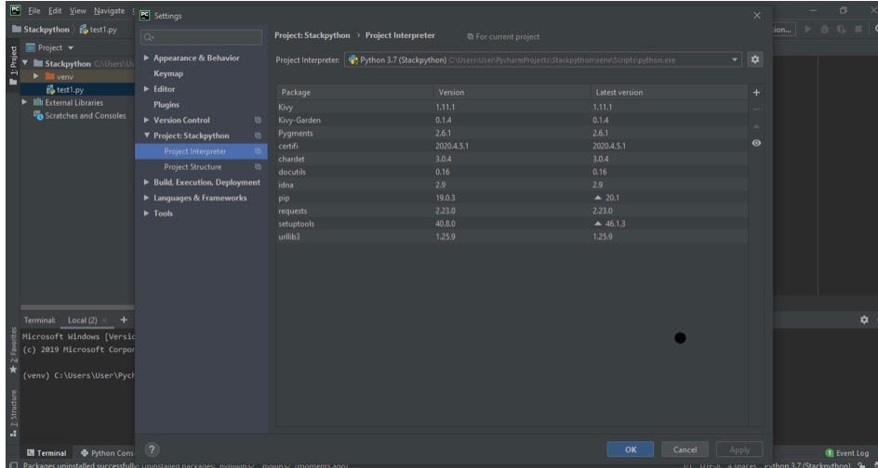Open the Structure tool window strip
This screenshot has height=468, width=878.
(13, 412)
